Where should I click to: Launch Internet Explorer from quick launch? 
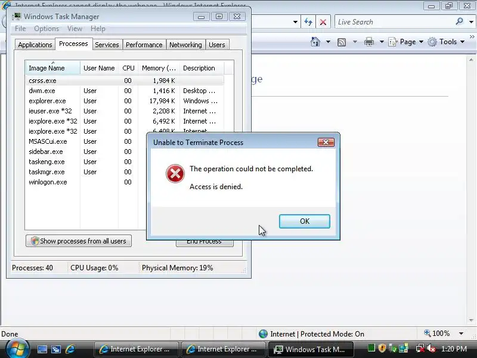coord(70,349)
